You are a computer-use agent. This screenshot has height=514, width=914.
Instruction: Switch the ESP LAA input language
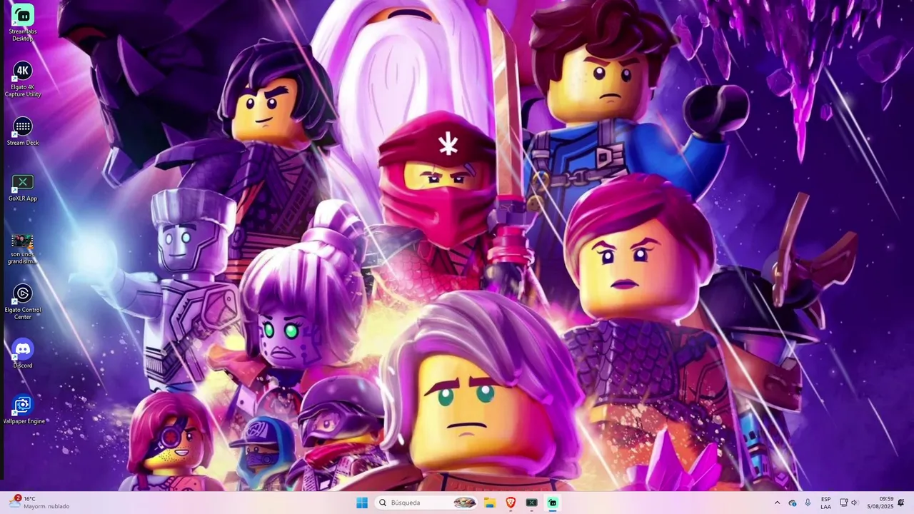[x=825, y=503]
